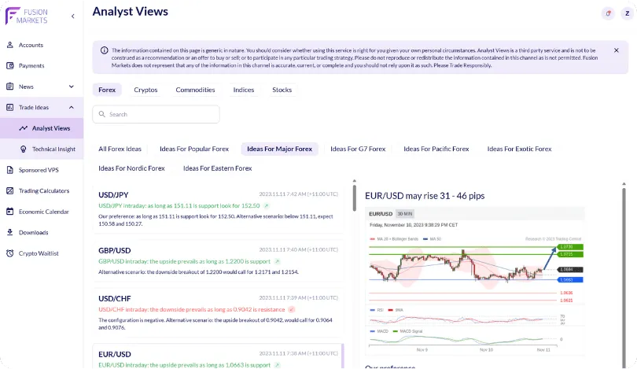Switch to the Cryptos tab
This screenshot has width=637, height=369.
(145, 90)
